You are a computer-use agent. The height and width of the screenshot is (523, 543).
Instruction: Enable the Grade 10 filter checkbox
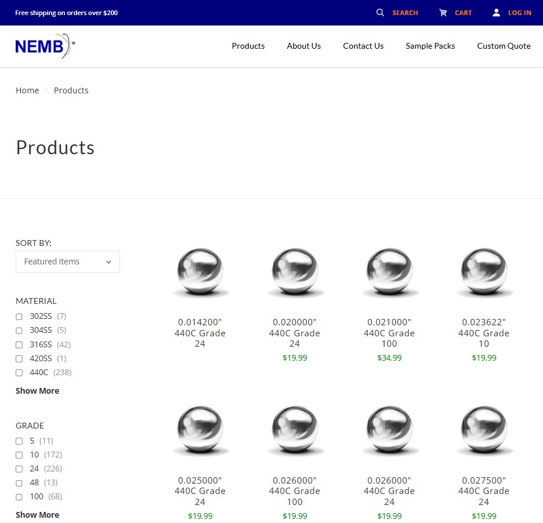pyautogui.click(x=19, y=455)
